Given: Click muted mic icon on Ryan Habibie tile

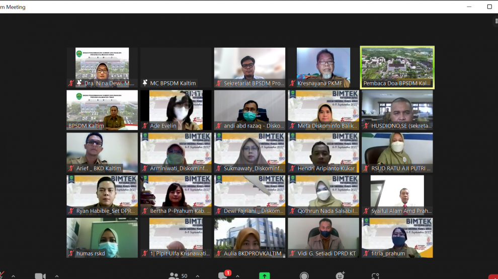Looking at the screenshot, I should tap(71, 211).
